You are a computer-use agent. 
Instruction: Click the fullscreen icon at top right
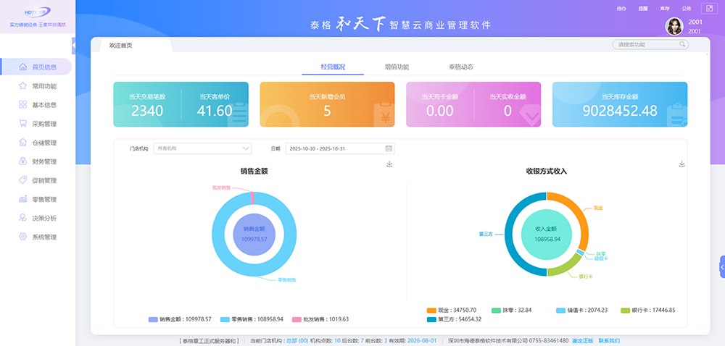710,9
